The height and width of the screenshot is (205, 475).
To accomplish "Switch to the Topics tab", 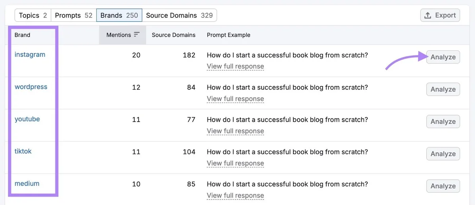I will pyautogui.click(x=33, y=15).
